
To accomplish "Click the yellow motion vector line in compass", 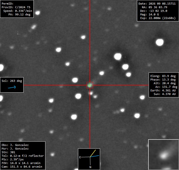I will (93, 153).
